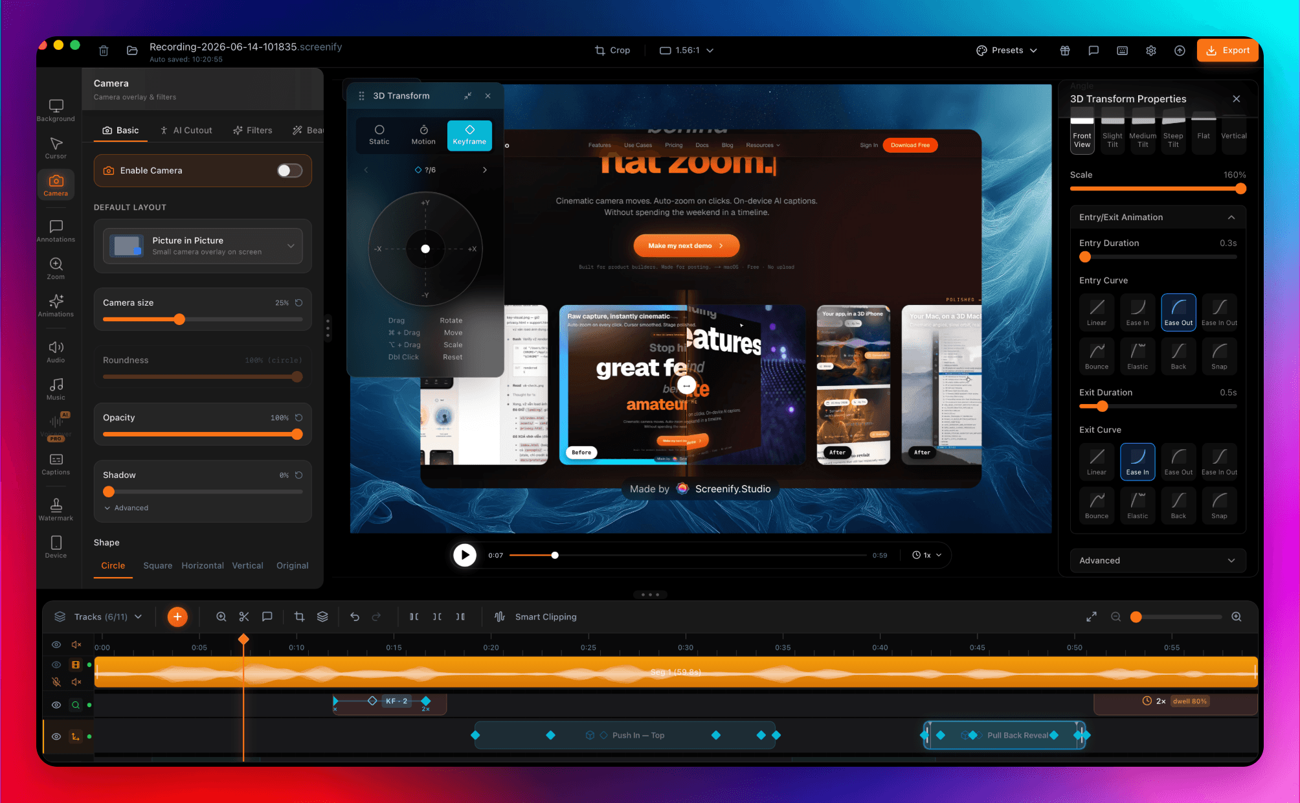1300x803 pixels.
Task: Click the settings gear in the top bar
Action: tap(1151, 51)
